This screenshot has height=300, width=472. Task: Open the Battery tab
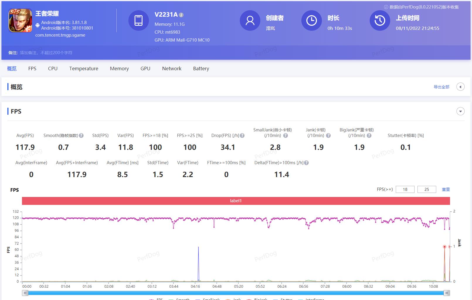tap(201, 68)
